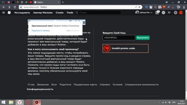This screenshot has height=105, width=187.
Task: Open the Справка footer link
Action: point(105,85)
